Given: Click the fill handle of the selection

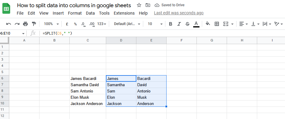Looking at the screenshot, I should (x=166, y=106).
